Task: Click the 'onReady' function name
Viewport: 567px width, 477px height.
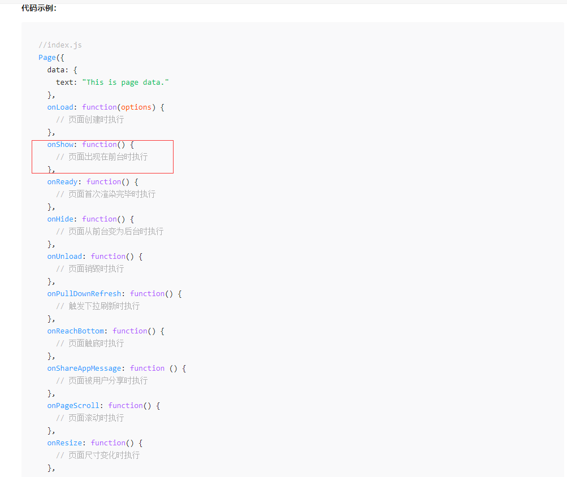Action: (62, 181)
